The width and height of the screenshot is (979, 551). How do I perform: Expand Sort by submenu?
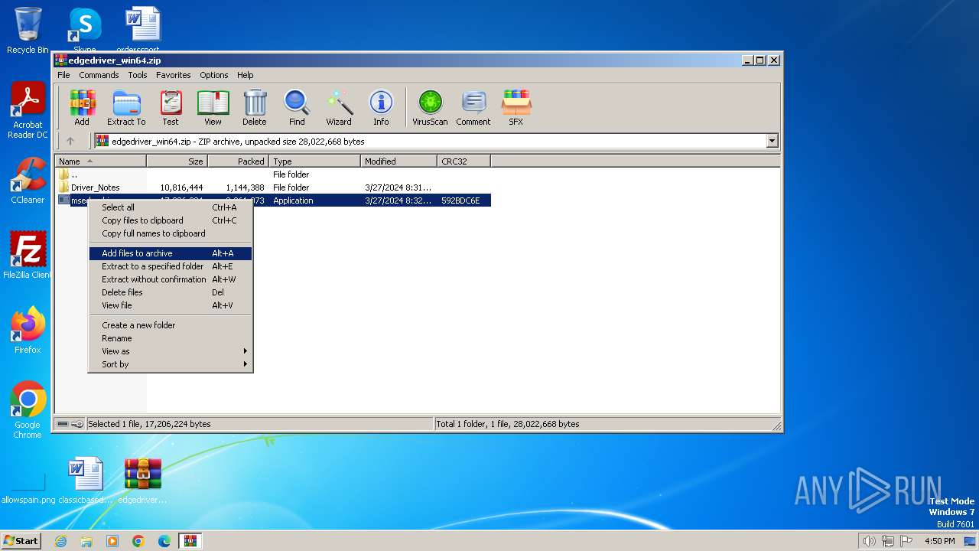click(x=171, y=364)
